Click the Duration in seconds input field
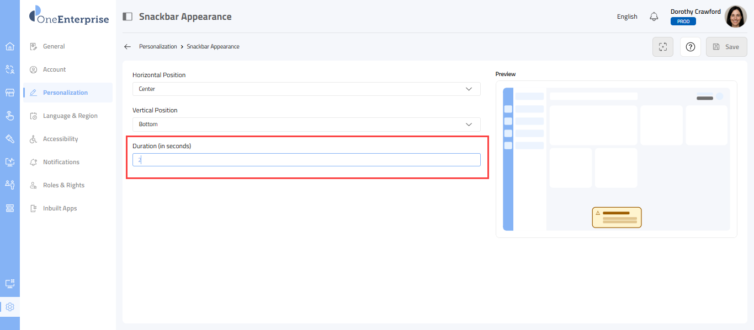 [x=306, y=160]
